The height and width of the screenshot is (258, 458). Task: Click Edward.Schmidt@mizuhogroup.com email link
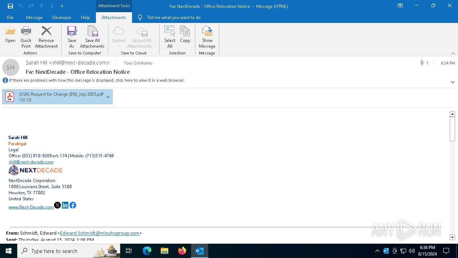[x=99, y=233]
